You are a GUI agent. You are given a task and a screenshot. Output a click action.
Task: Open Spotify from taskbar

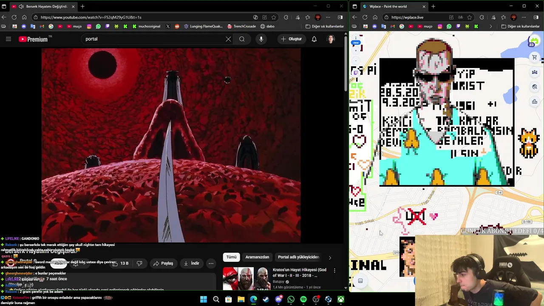(303, 300)
